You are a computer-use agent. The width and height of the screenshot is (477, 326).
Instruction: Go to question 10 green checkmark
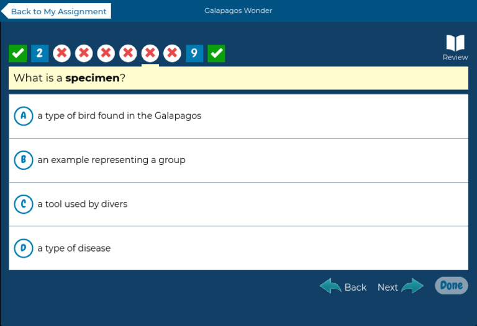point(217,53)
